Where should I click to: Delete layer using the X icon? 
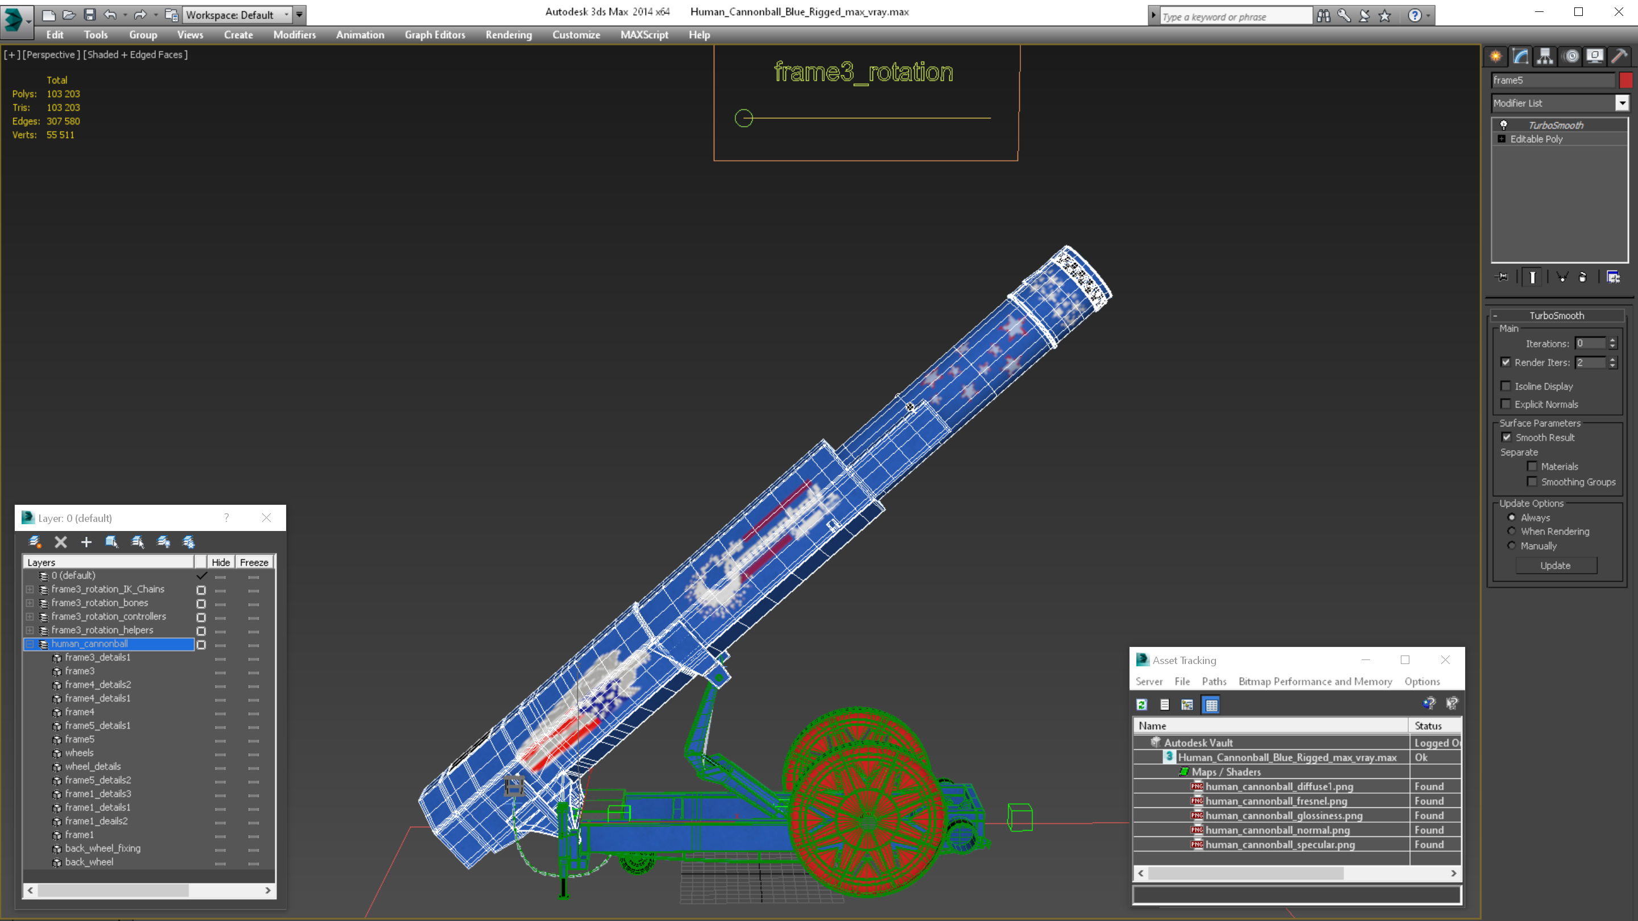(61, 542)
